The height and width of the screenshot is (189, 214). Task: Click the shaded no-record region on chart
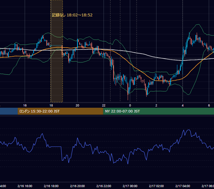pos(57,51)
